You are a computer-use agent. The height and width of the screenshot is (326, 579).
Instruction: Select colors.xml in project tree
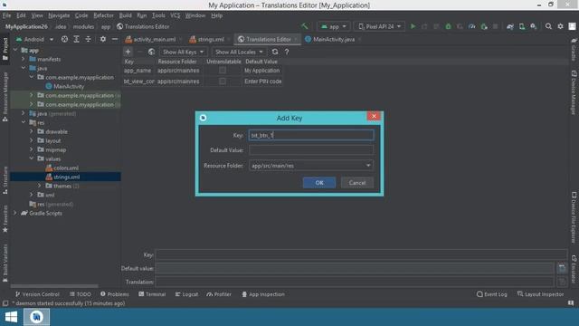pyautogui.click(x=66, y=168)
